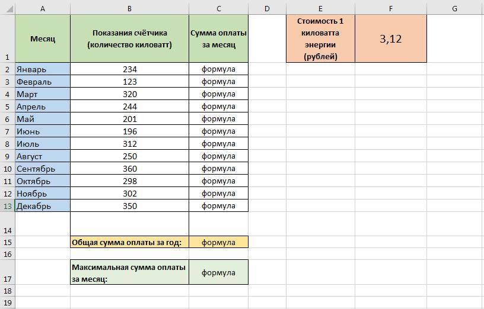
Task: Click the July reading 312
Action: tap(130, 144)
